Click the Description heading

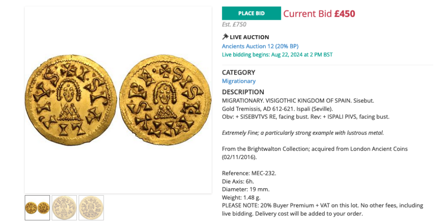coord(243,92)
